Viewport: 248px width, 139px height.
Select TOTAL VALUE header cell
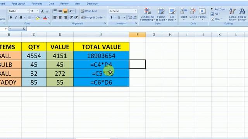click(x=101, y=47)
